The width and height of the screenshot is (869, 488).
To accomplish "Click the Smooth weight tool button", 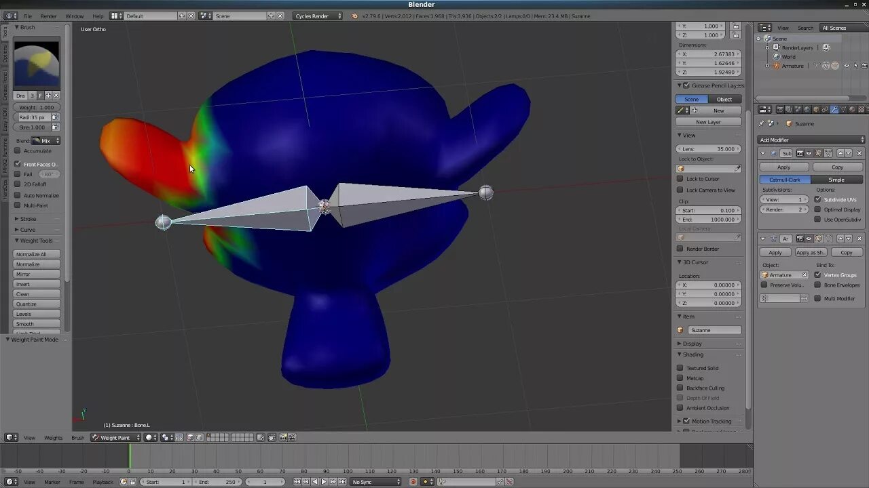I will 37,324.
